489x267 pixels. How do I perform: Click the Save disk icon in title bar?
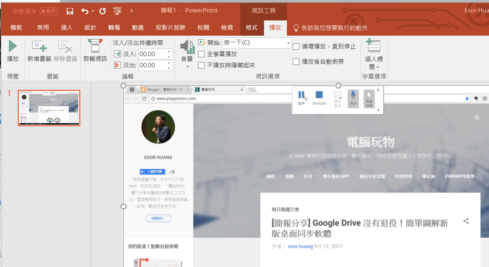click(x=70, y=11)
